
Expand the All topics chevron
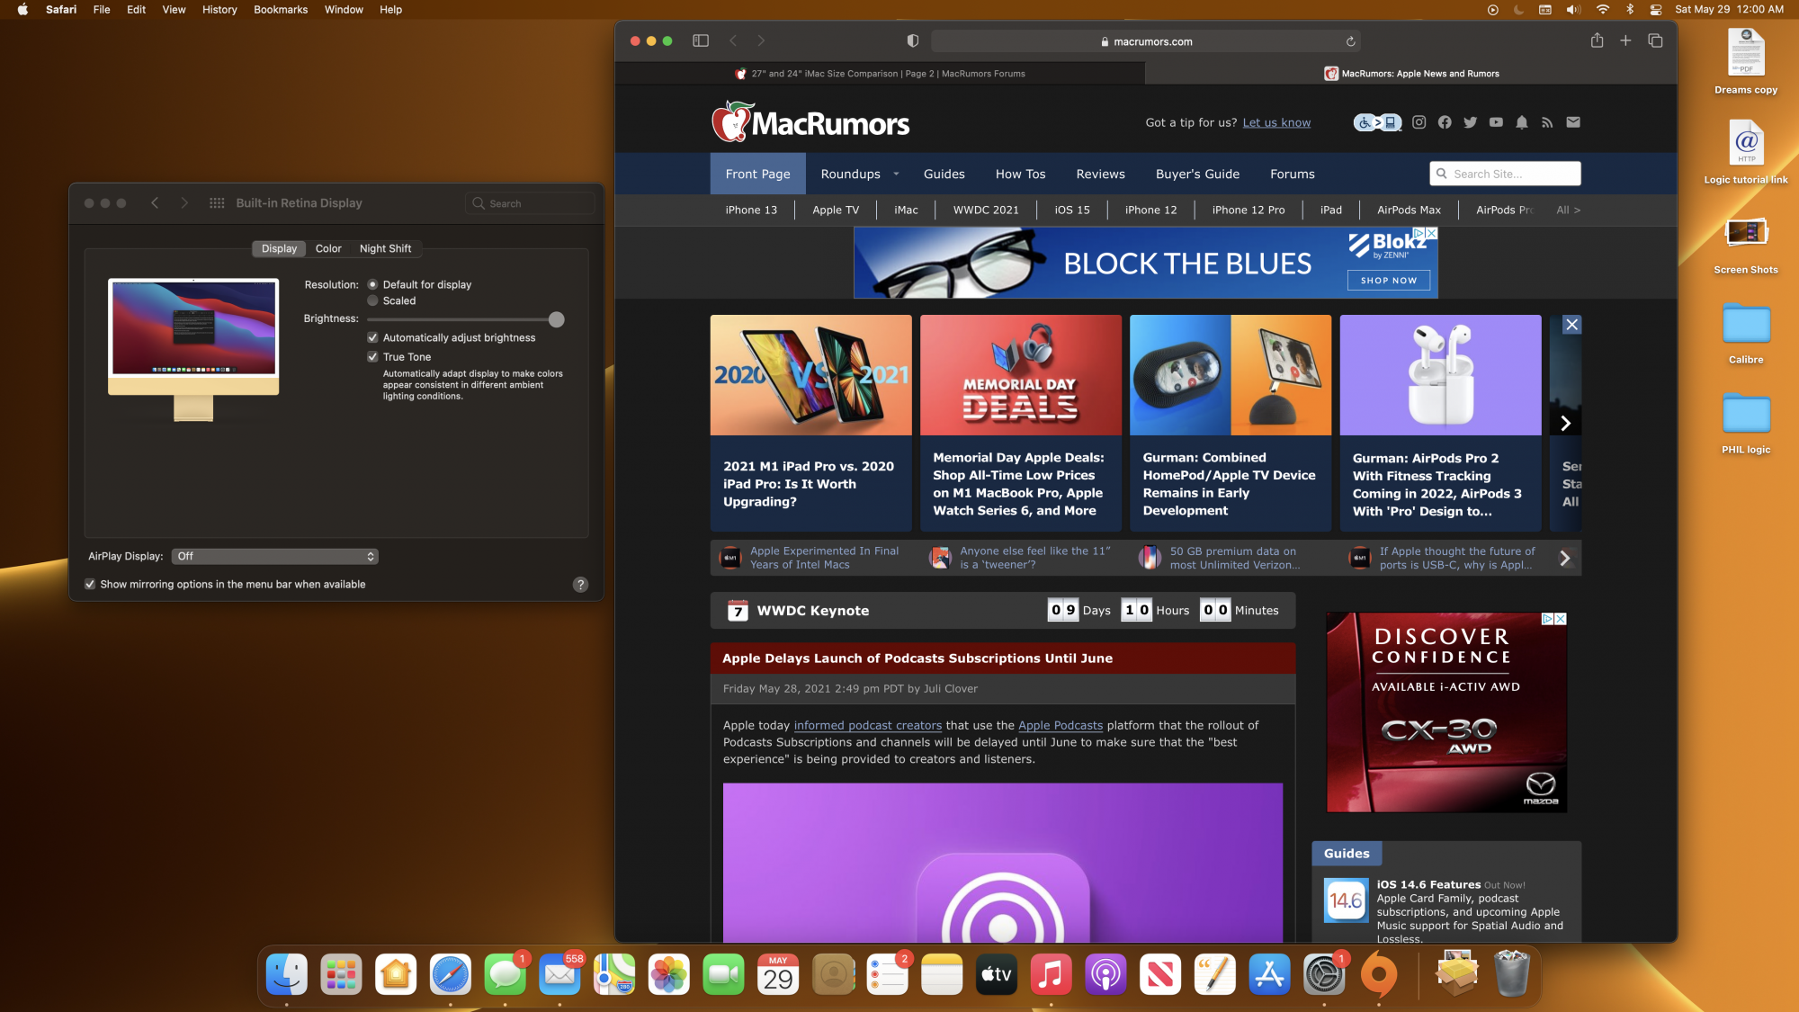(1568, 210)
